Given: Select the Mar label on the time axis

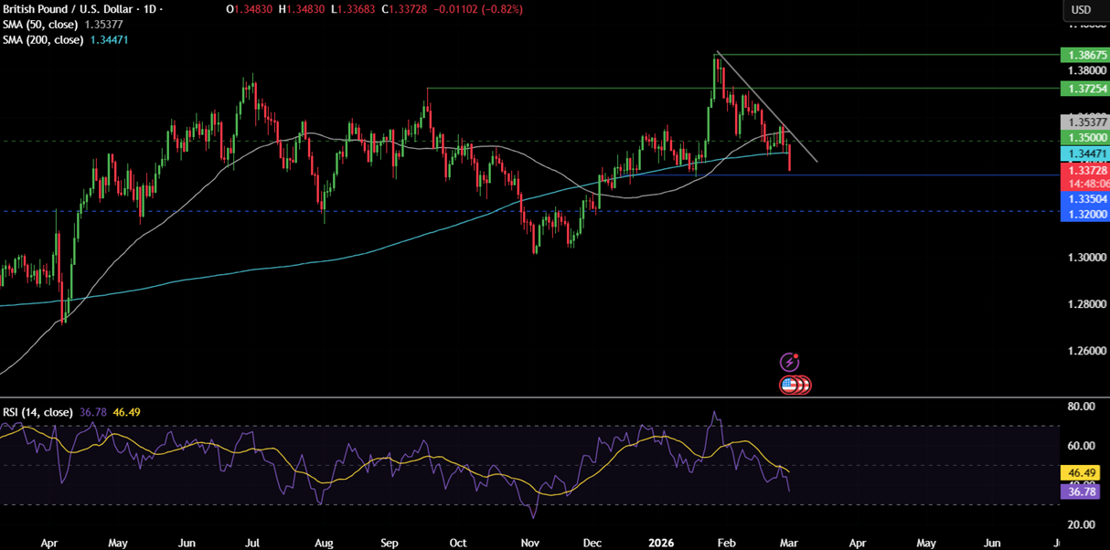Looking at the screenshot, I should click(x=787, y=542).
